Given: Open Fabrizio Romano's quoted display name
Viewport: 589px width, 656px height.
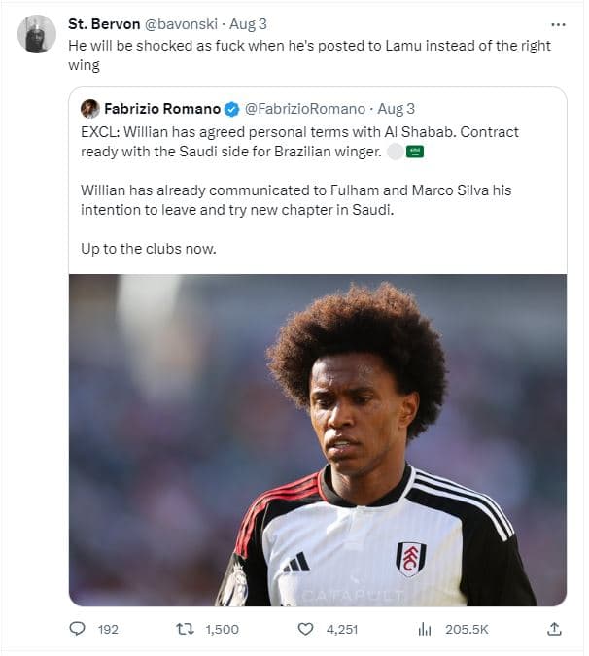Looking at the screenshot, I should [162, 109].
